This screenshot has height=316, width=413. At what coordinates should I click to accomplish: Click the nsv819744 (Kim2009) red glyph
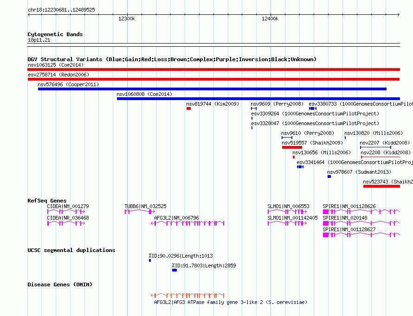click(x=188, y=108)
